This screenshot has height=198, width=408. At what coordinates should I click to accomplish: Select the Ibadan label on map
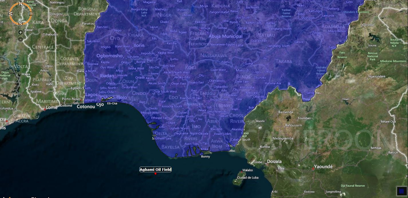click(x=107, y=76)
